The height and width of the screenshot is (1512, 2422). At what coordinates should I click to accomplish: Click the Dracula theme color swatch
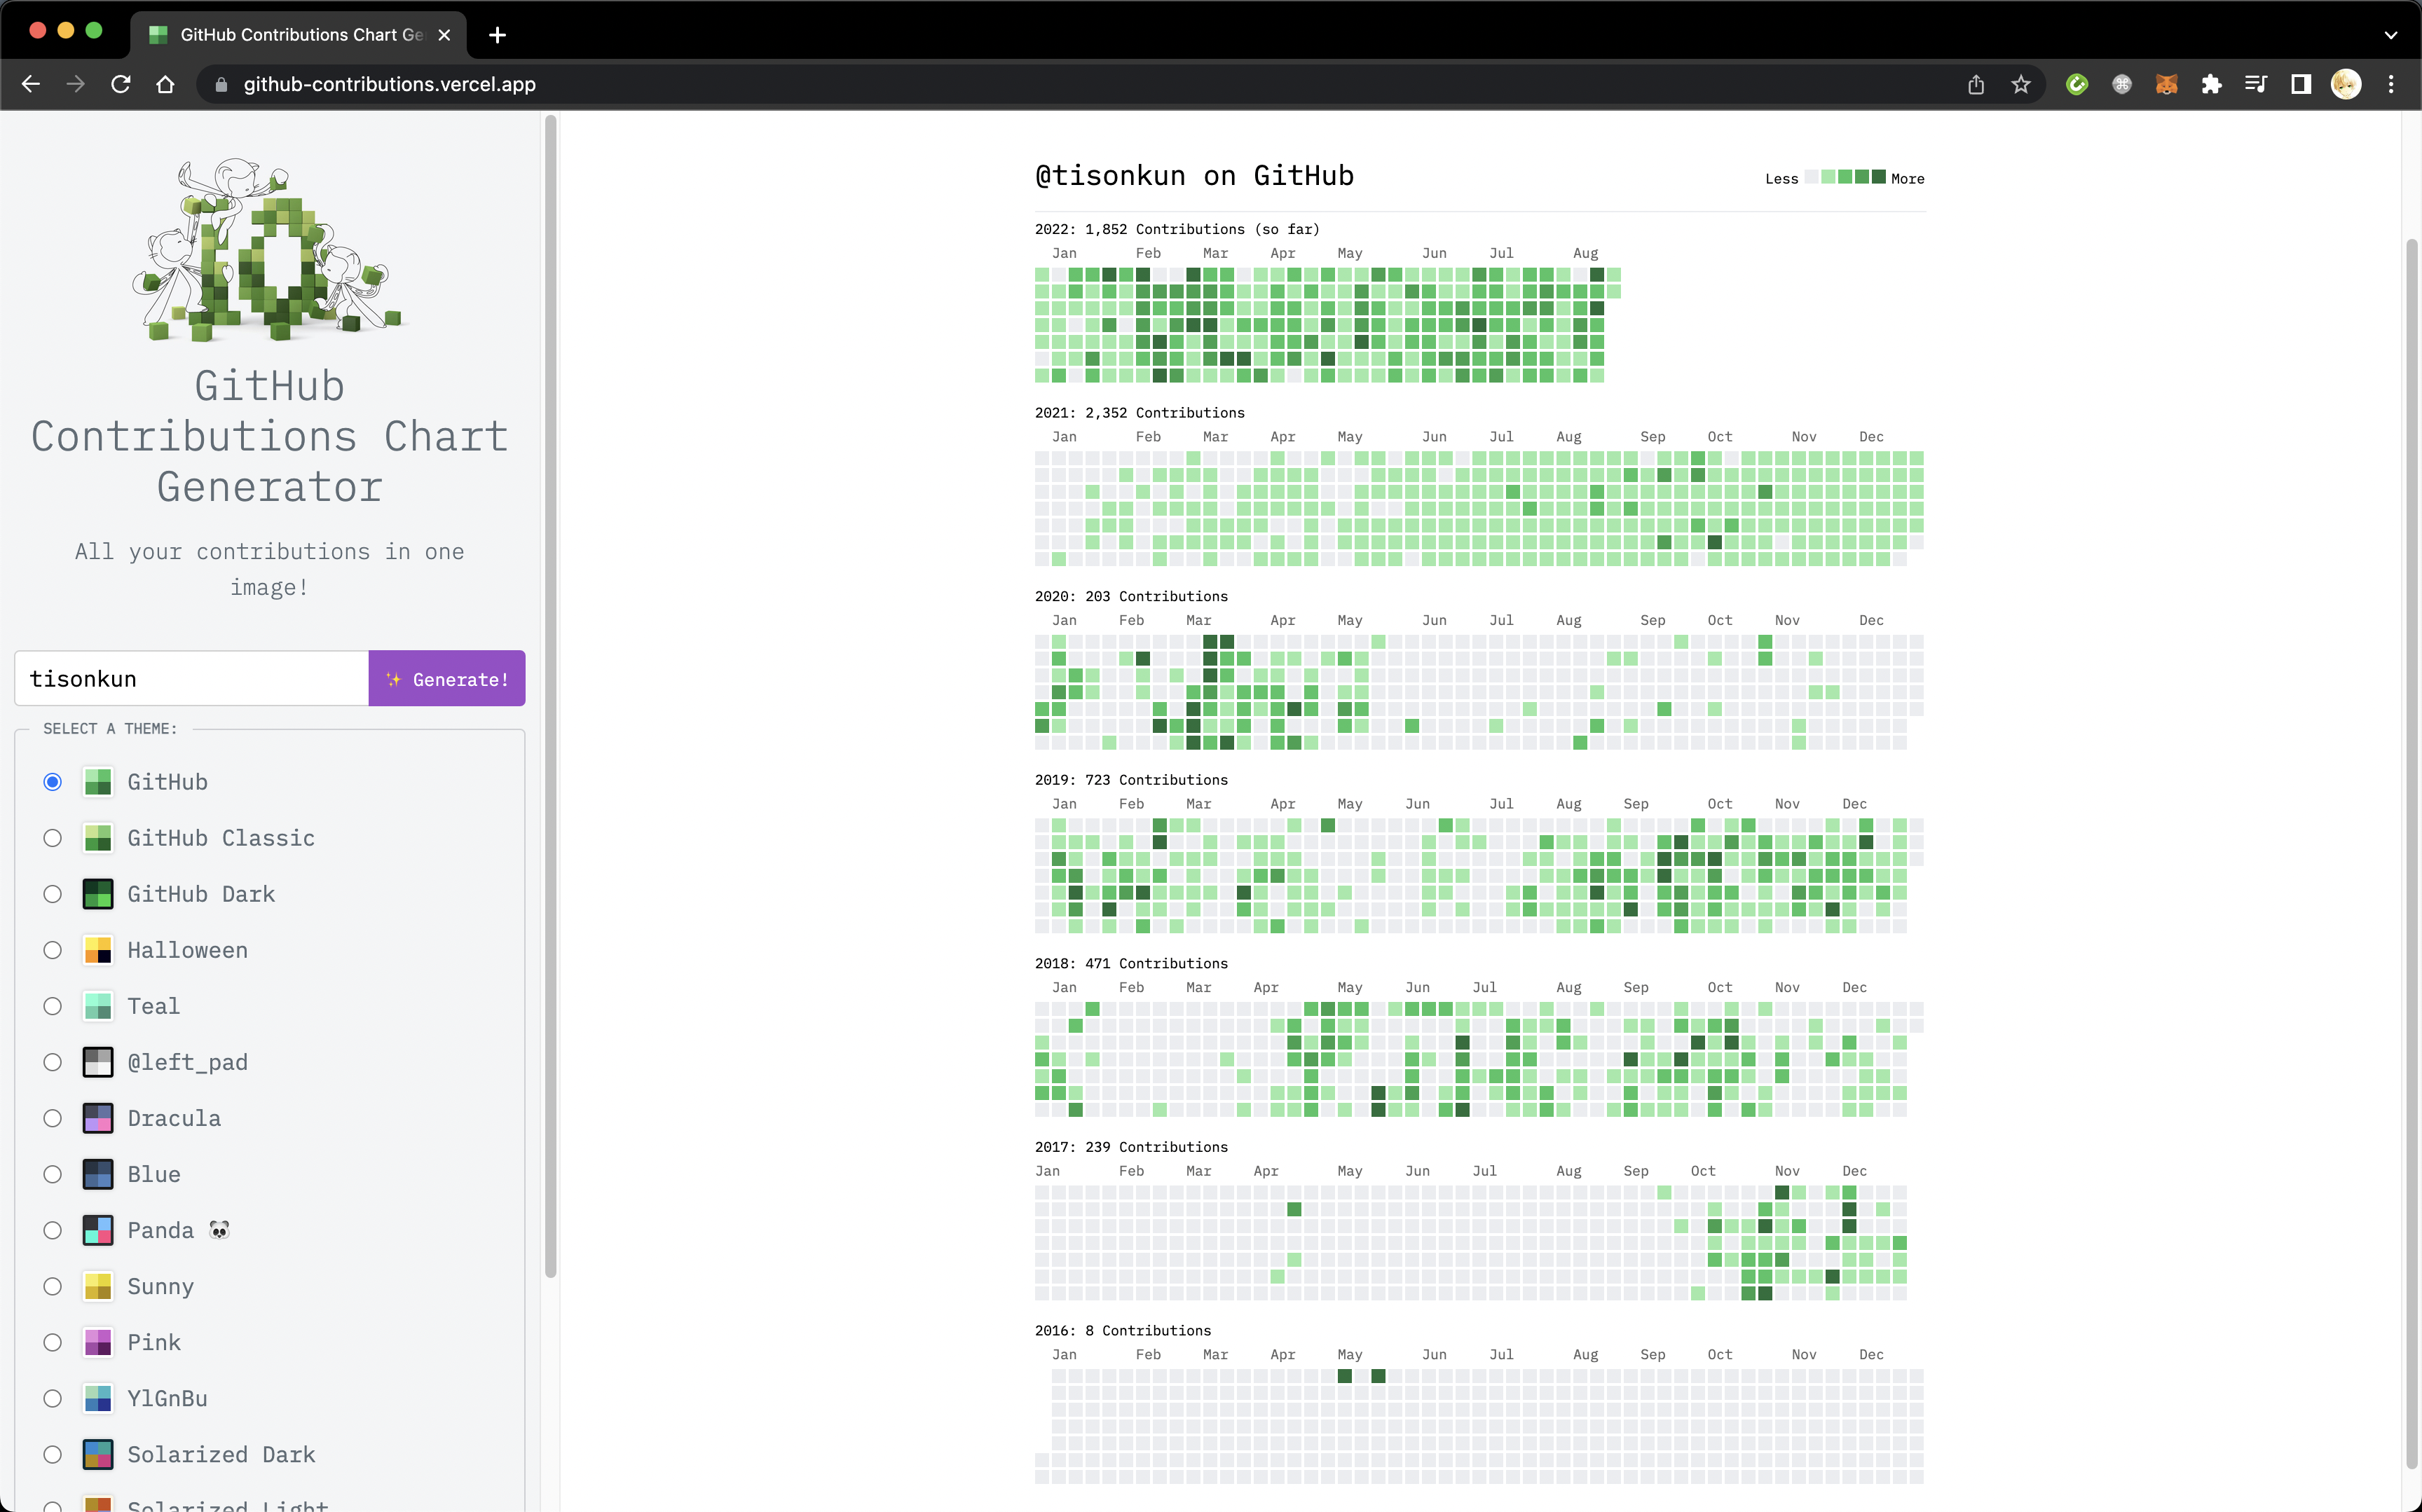coord(98,1118)
